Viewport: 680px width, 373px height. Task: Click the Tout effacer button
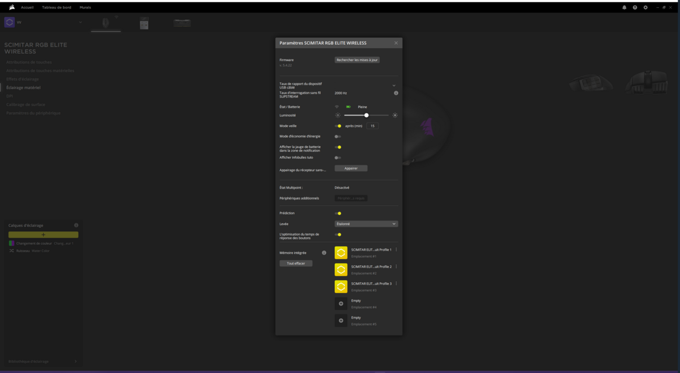[296, 264]
